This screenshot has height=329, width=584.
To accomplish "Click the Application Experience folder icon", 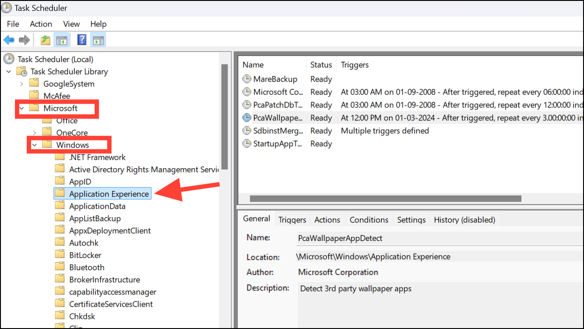I will (60, 194).
